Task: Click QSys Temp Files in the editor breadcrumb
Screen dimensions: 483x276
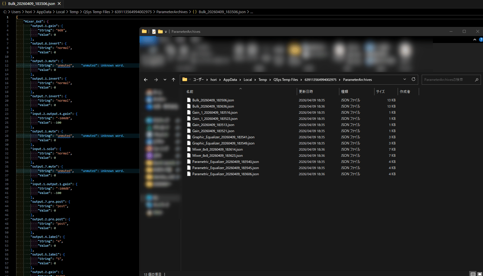Action: 97,12
